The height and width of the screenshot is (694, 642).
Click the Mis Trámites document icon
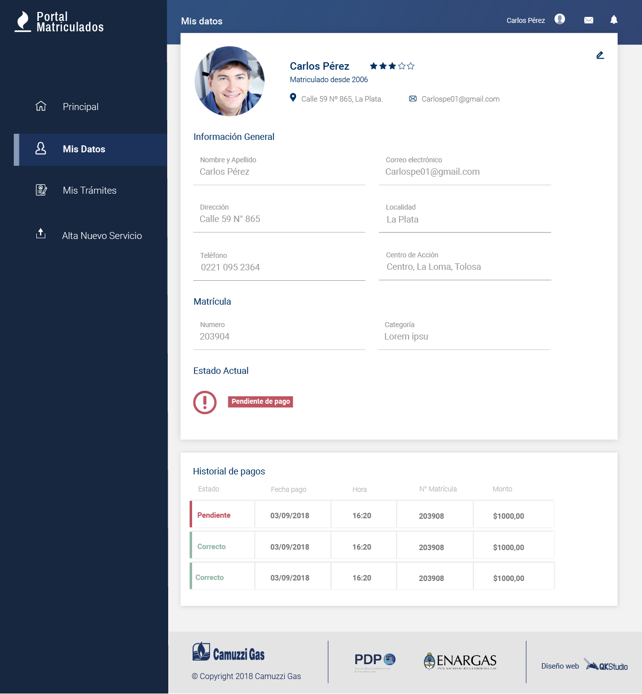coord(41,190)
